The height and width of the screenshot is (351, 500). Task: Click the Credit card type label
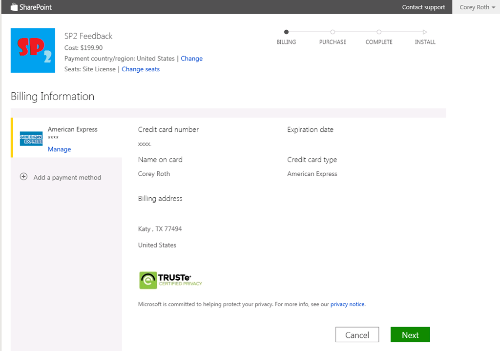(x=312, y=160)
